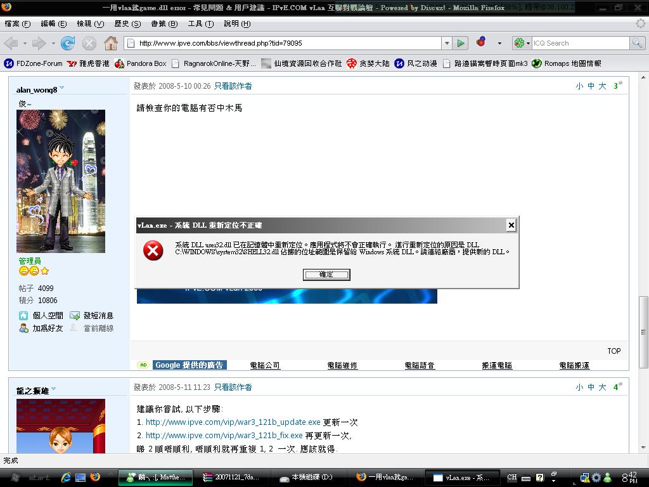This screenshot has width=649, height=487.
Task: Click the ICQ Search input box
Action: coord(581,43)
